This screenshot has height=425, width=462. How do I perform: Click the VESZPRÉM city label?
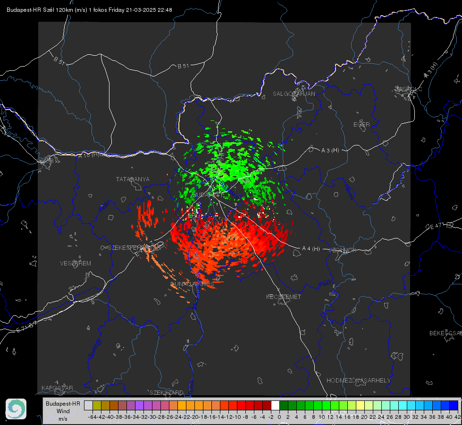[76, 263]
